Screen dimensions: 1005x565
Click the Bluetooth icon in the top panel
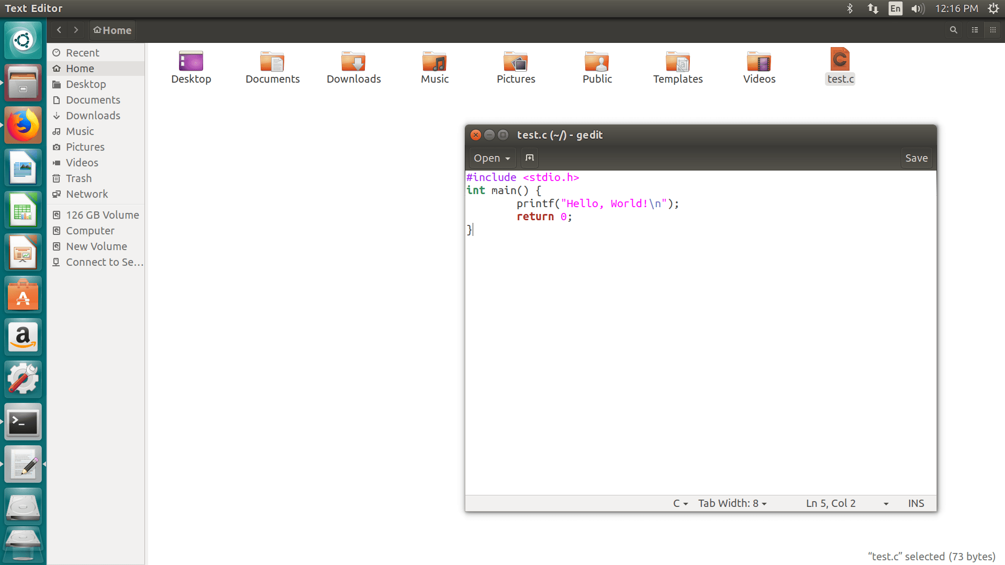tap(850, 8)
